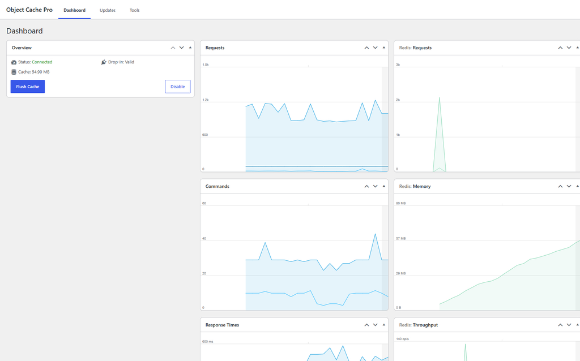The image size is (580, 361).
Task: Collapse the Overview widget
Action: click(x=190, y=48)
